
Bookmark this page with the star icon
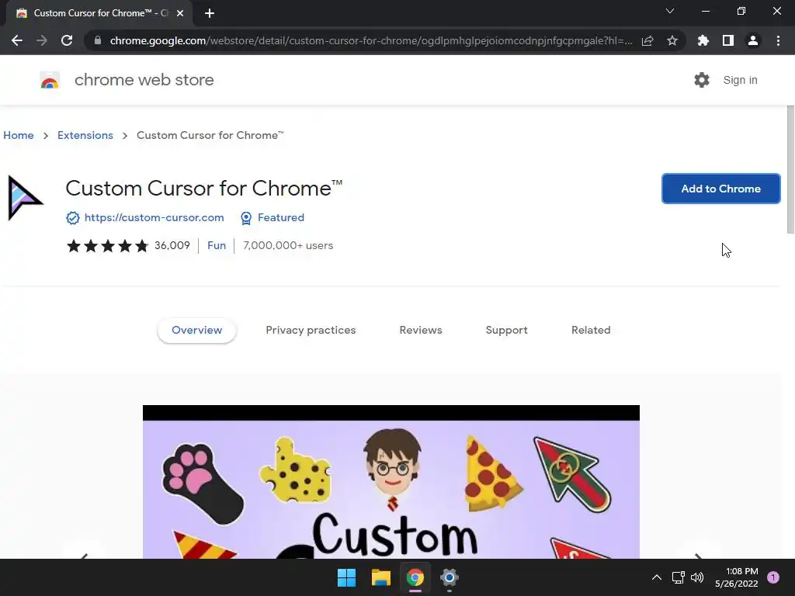(672, 40)
